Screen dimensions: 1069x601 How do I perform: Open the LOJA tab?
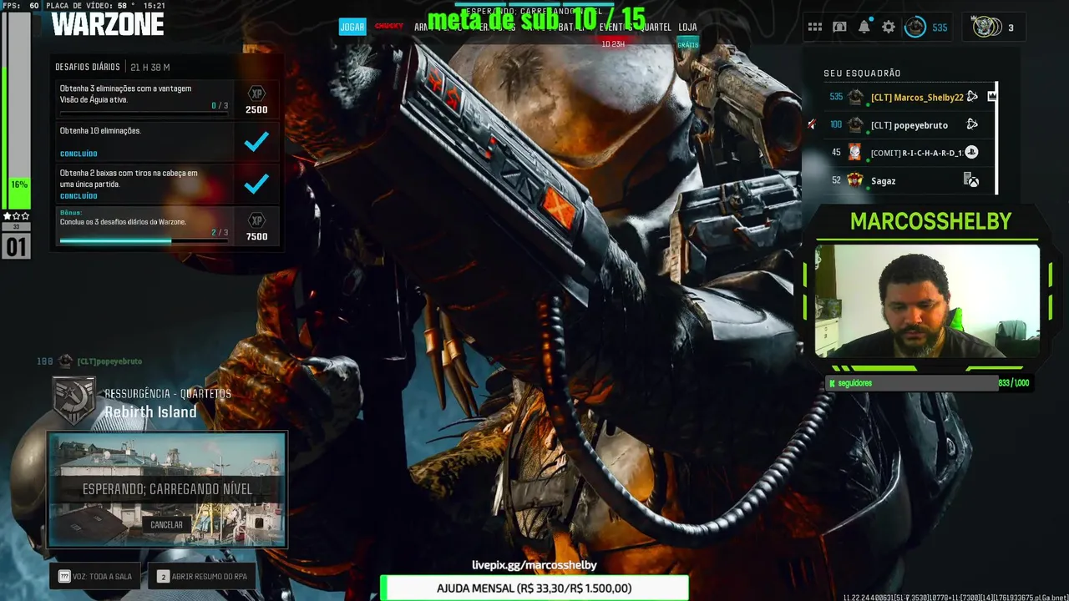pos(687,28)
